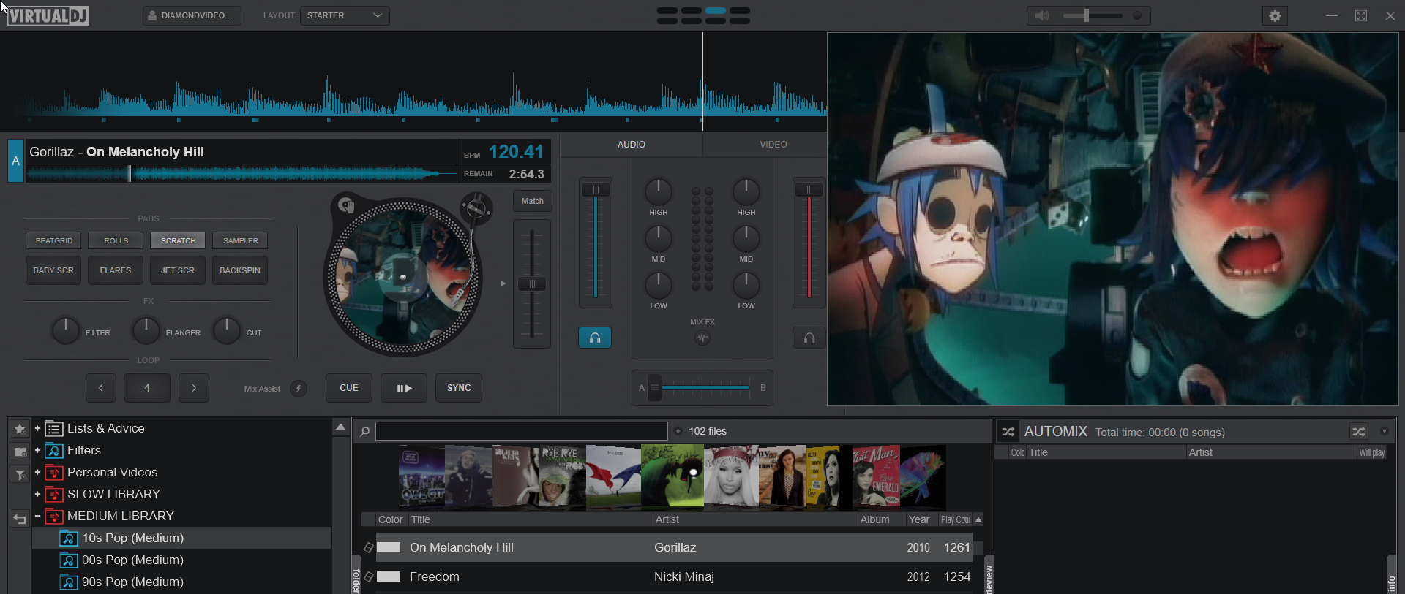Click the deck A HIGH EQ knob
This screenshot has height=594, width=1405.
click(x=659, y=191)
